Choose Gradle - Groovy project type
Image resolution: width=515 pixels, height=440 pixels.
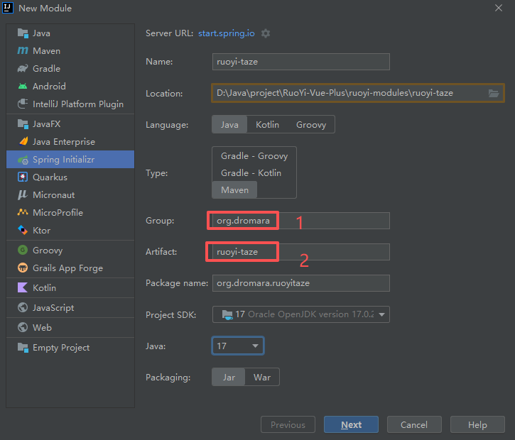(x=254, y=156)
